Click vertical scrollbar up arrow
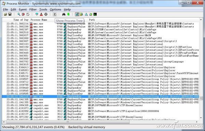The width and height of the screenshot is (205, 131). 201,20
